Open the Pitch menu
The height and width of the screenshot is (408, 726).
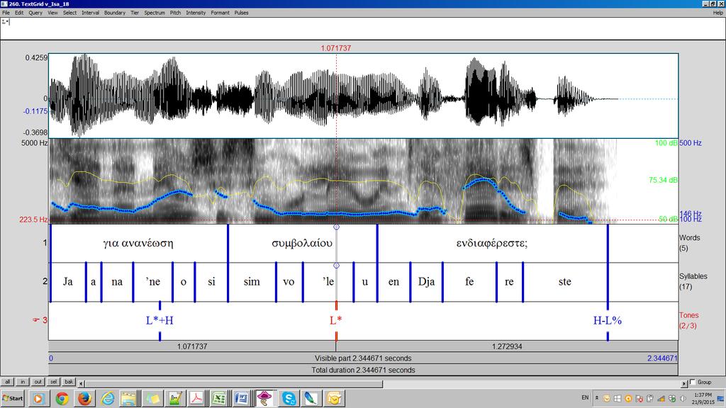click(x=176, y=13)
